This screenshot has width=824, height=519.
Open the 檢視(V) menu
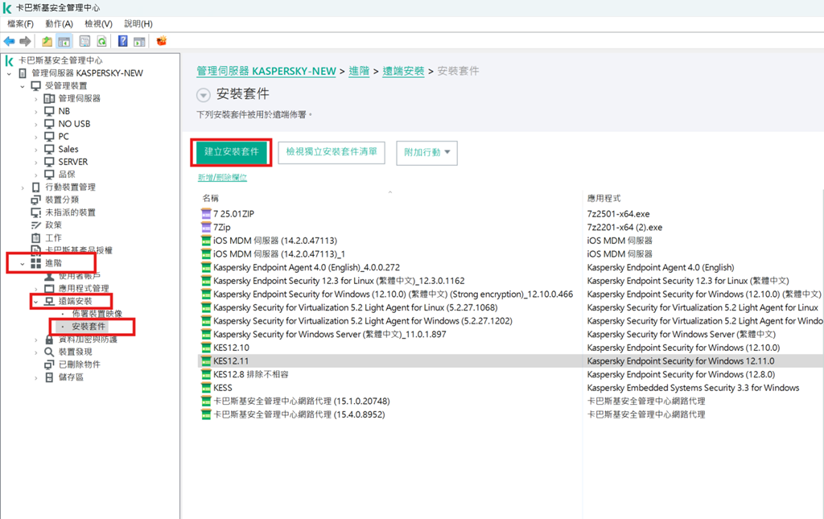point(98,24)
